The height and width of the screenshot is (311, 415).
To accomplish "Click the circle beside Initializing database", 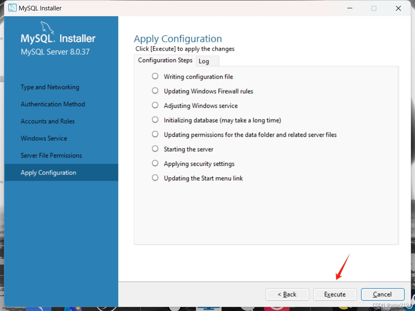I will click(x=155, y=119).
